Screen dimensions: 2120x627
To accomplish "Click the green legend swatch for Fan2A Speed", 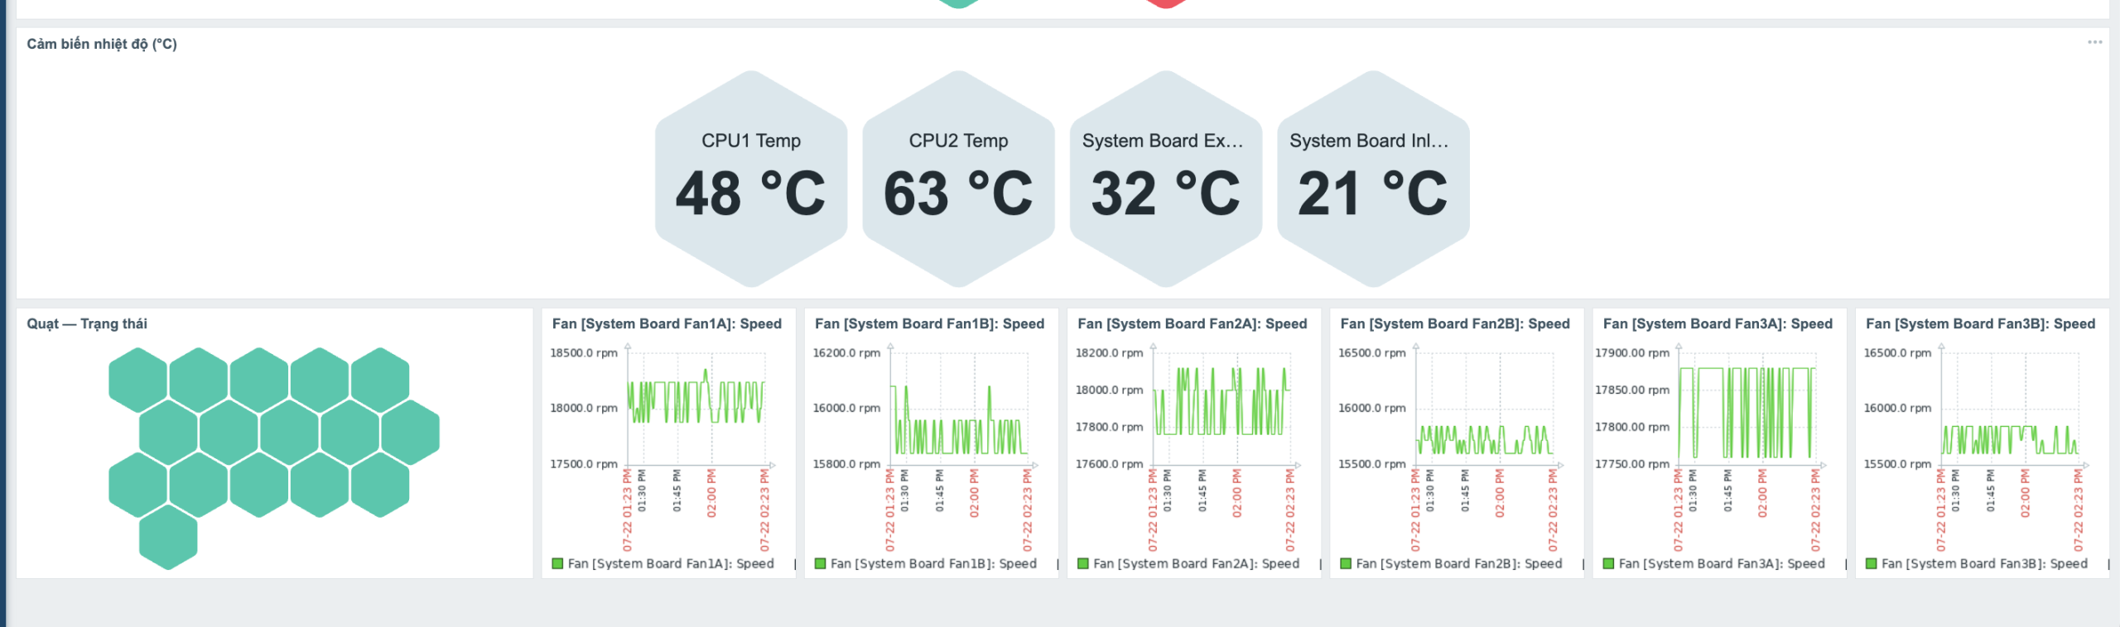I will point(1082,563).
